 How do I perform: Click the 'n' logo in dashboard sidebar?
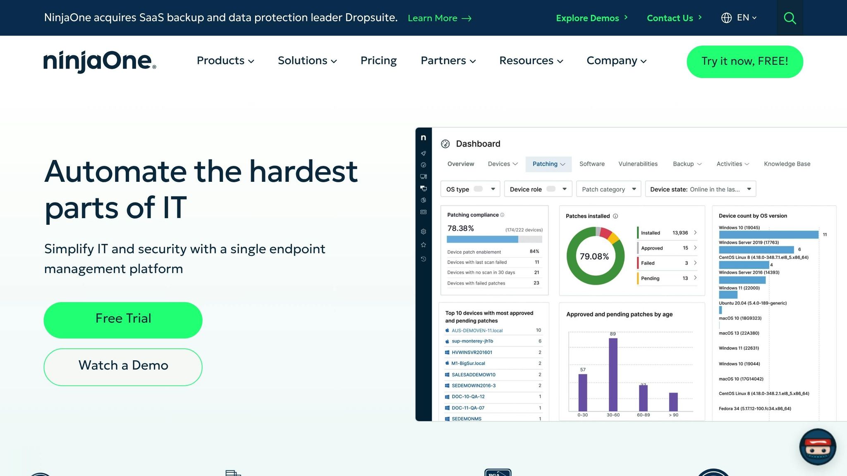coord(423,138)
